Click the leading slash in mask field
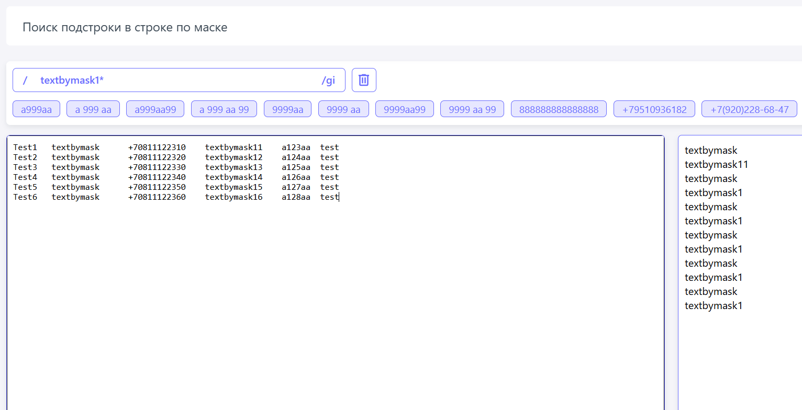 (25, 81)
